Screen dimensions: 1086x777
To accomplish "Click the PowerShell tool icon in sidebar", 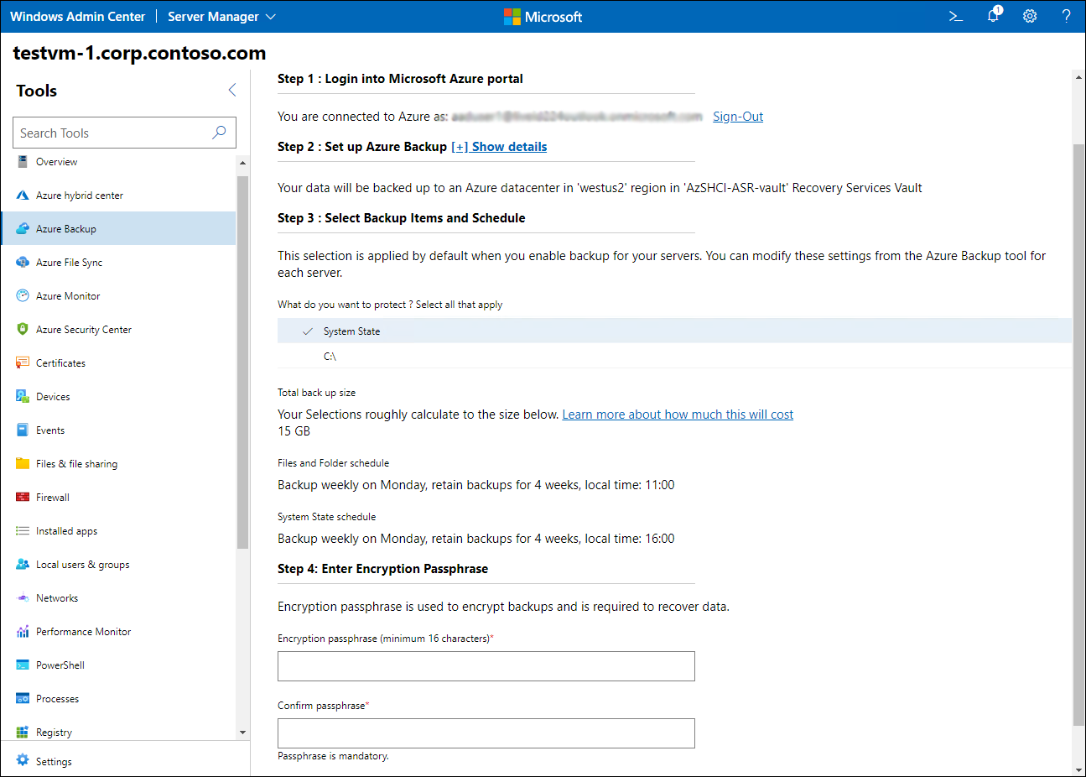I will click(23, 665).
